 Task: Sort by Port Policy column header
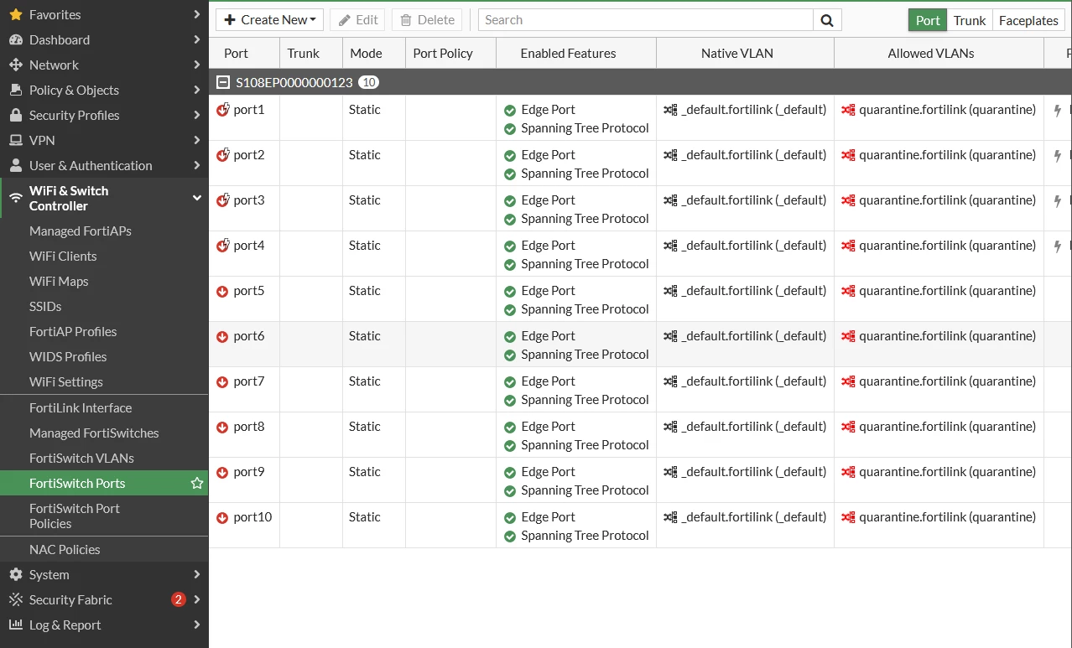pyautogui.click(x=450, y=53)
